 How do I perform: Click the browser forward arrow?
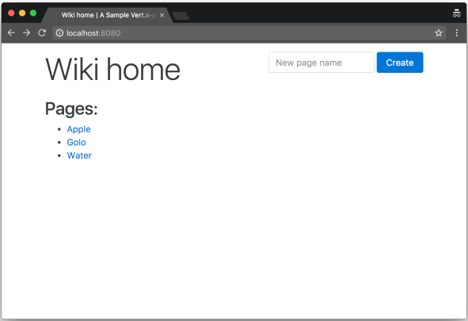click(x=27, y=32)
